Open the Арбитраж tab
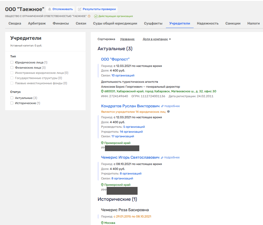Image resolution: width=263 pixels, height=225 pixels. (37, 23)
